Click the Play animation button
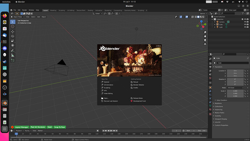This screenshot has width=250, height=141. [111, 130]
